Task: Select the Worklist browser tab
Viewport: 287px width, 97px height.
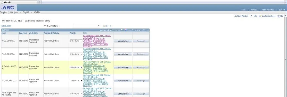Action: (x=19, y=2)
